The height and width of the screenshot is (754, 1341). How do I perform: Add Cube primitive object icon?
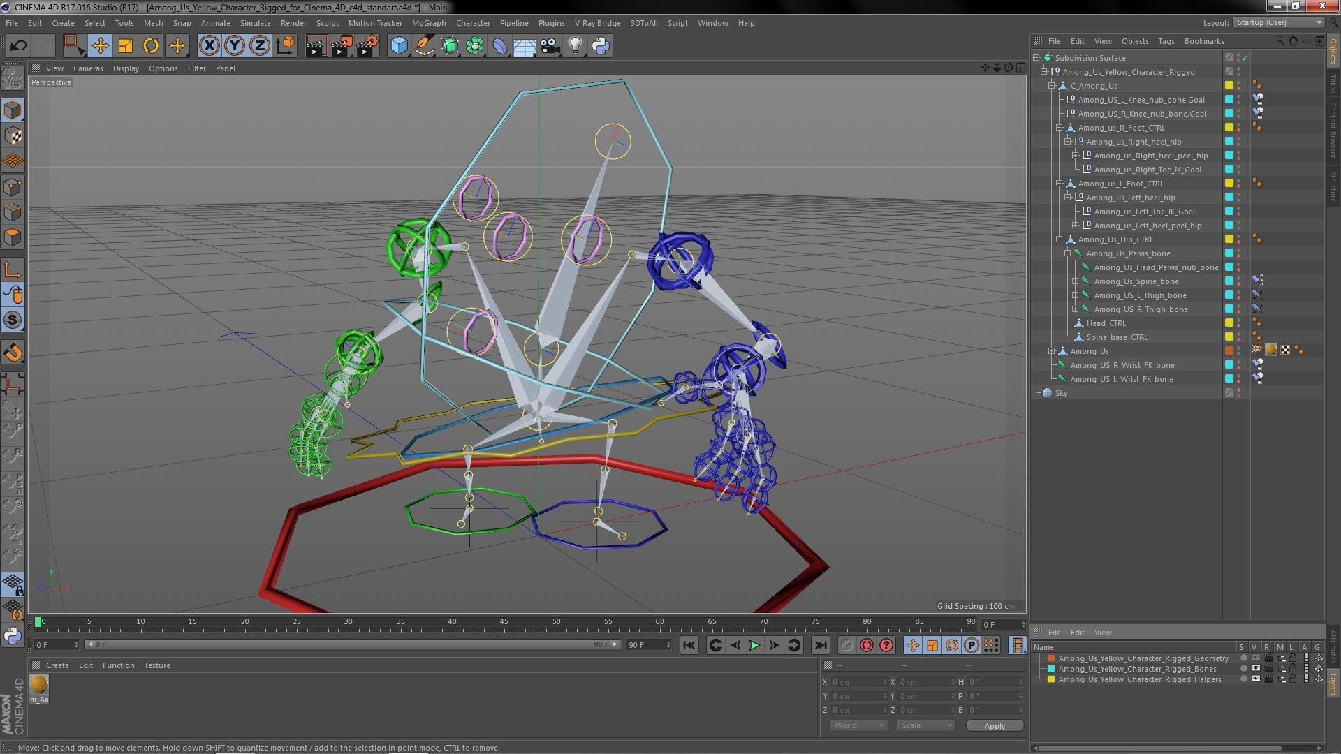pyautogui.click(x=399, y=46)
